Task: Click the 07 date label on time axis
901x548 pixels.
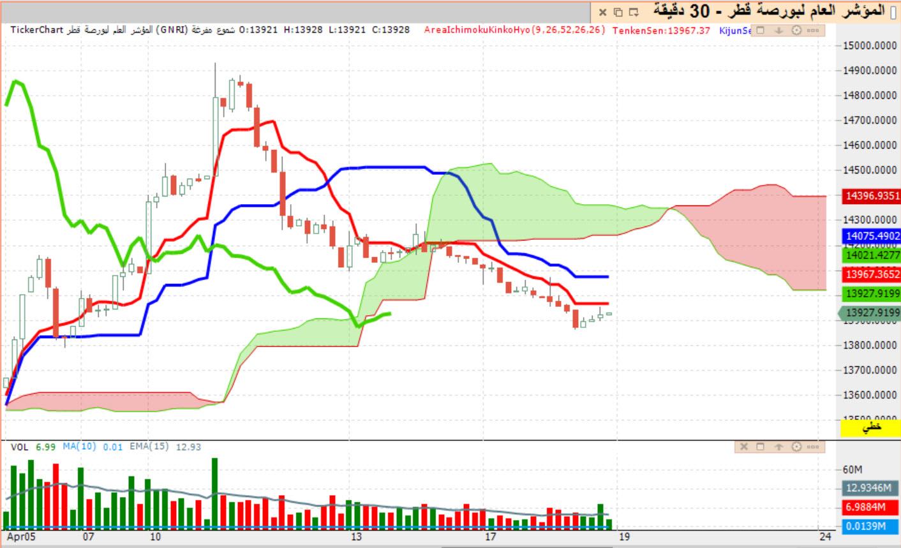Action: 87,537
